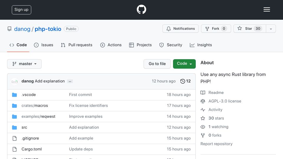This screenshot has width=283, height=159.
Task: Click the src folder icon
Action: click(x=14, y=127)
